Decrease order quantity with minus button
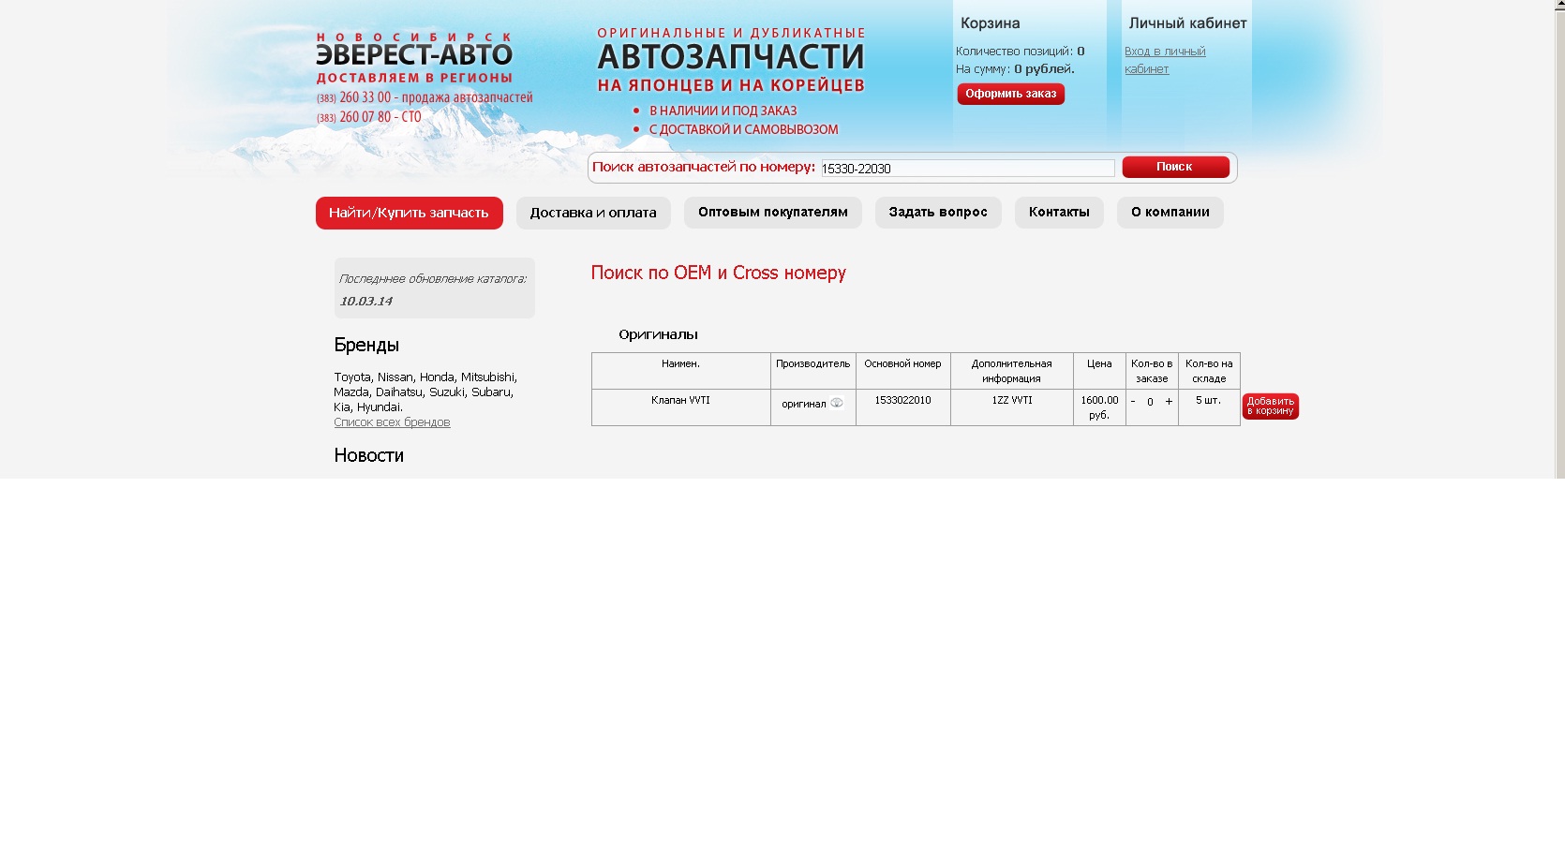This screenshot has height=843, width=1565. click(x=1133, y=402)
